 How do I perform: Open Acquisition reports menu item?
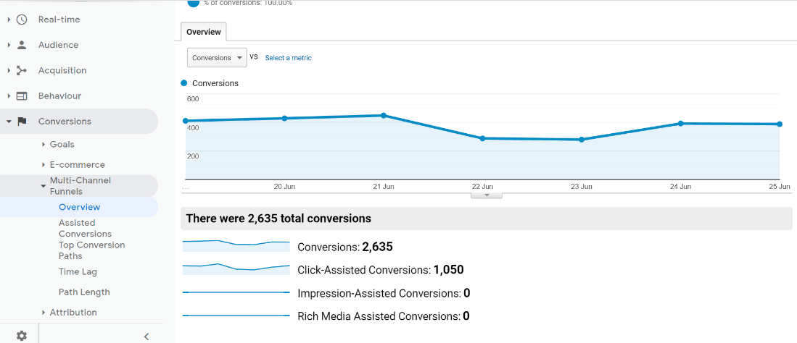62,70
